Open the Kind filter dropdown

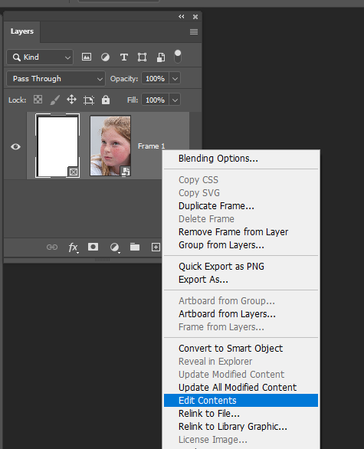(x=40, y=57)
